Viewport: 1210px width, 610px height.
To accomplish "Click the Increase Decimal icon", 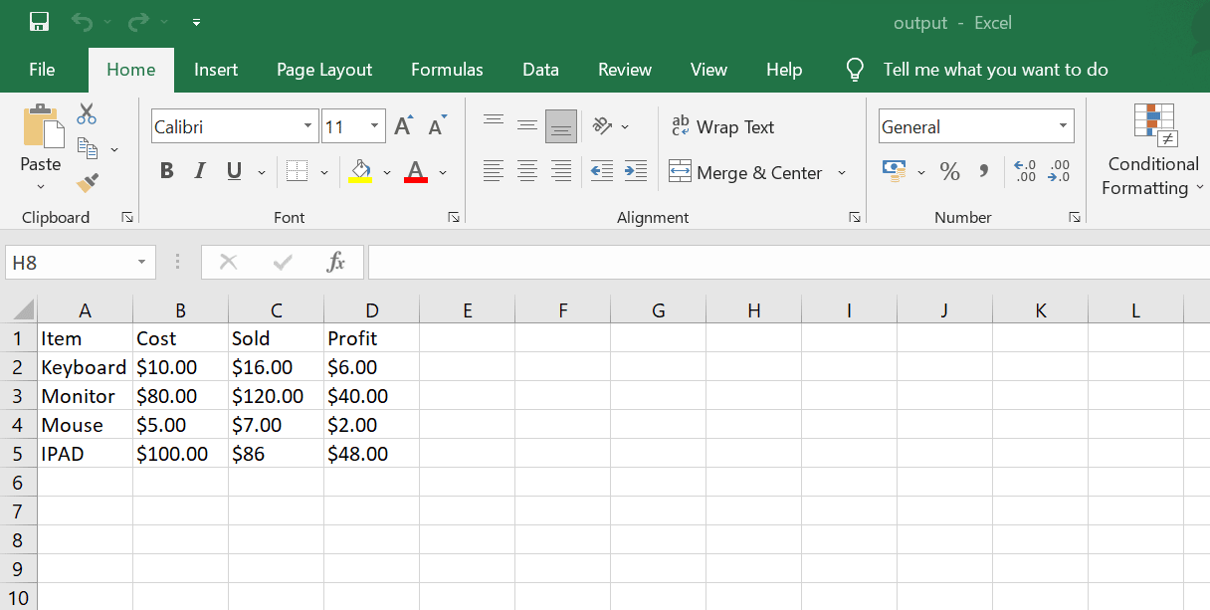I will pyautogui.click(x=1025, y=171).
